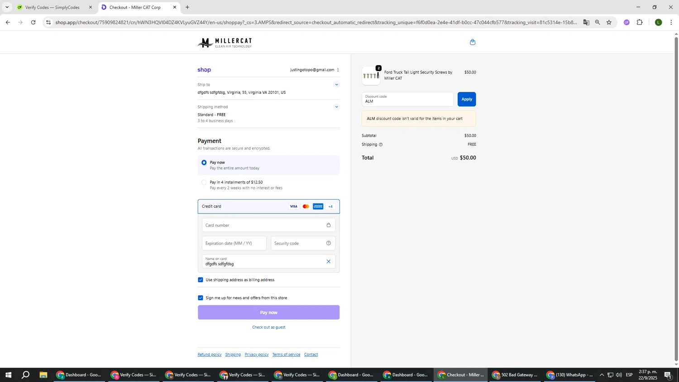679x382 pixels.
Task: Close the Verify Codes SimplyCodes tab
Action: tap(91, 7)
